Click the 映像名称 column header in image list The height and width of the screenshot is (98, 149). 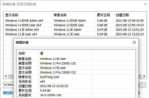(74, 15)
